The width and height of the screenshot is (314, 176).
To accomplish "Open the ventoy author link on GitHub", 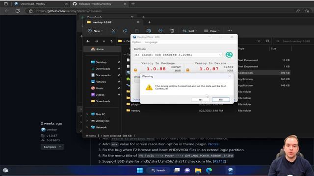I will (x=52, y=130).
